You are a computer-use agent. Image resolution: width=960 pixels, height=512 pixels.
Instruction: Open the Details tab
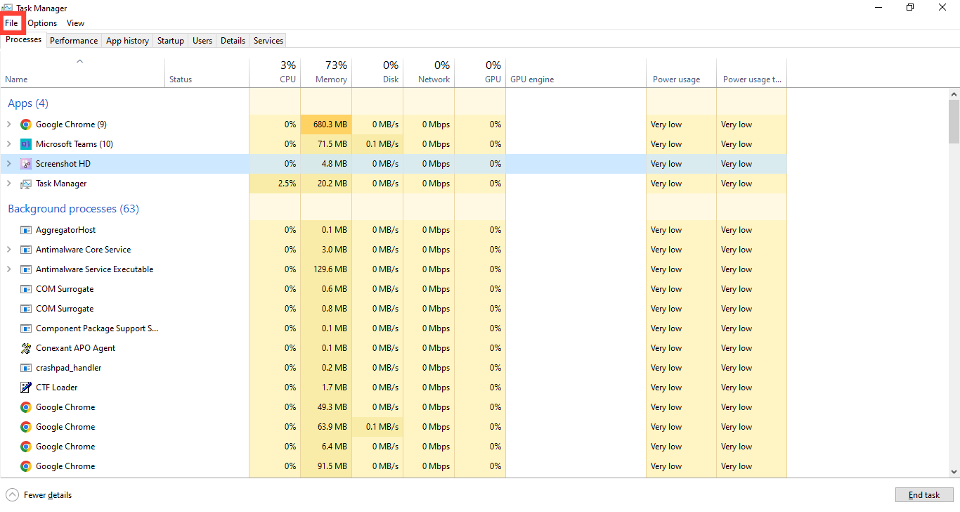click(233, 41)
